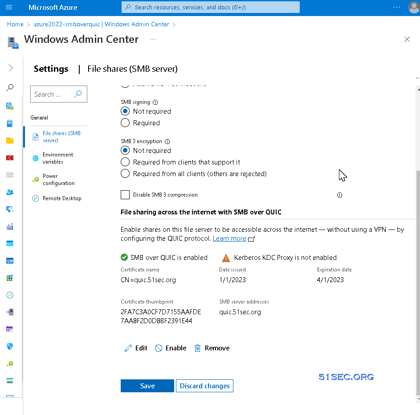This screenshot has width=420, height=415.
Task: Save the file share settings
Action: coord(147,386)
